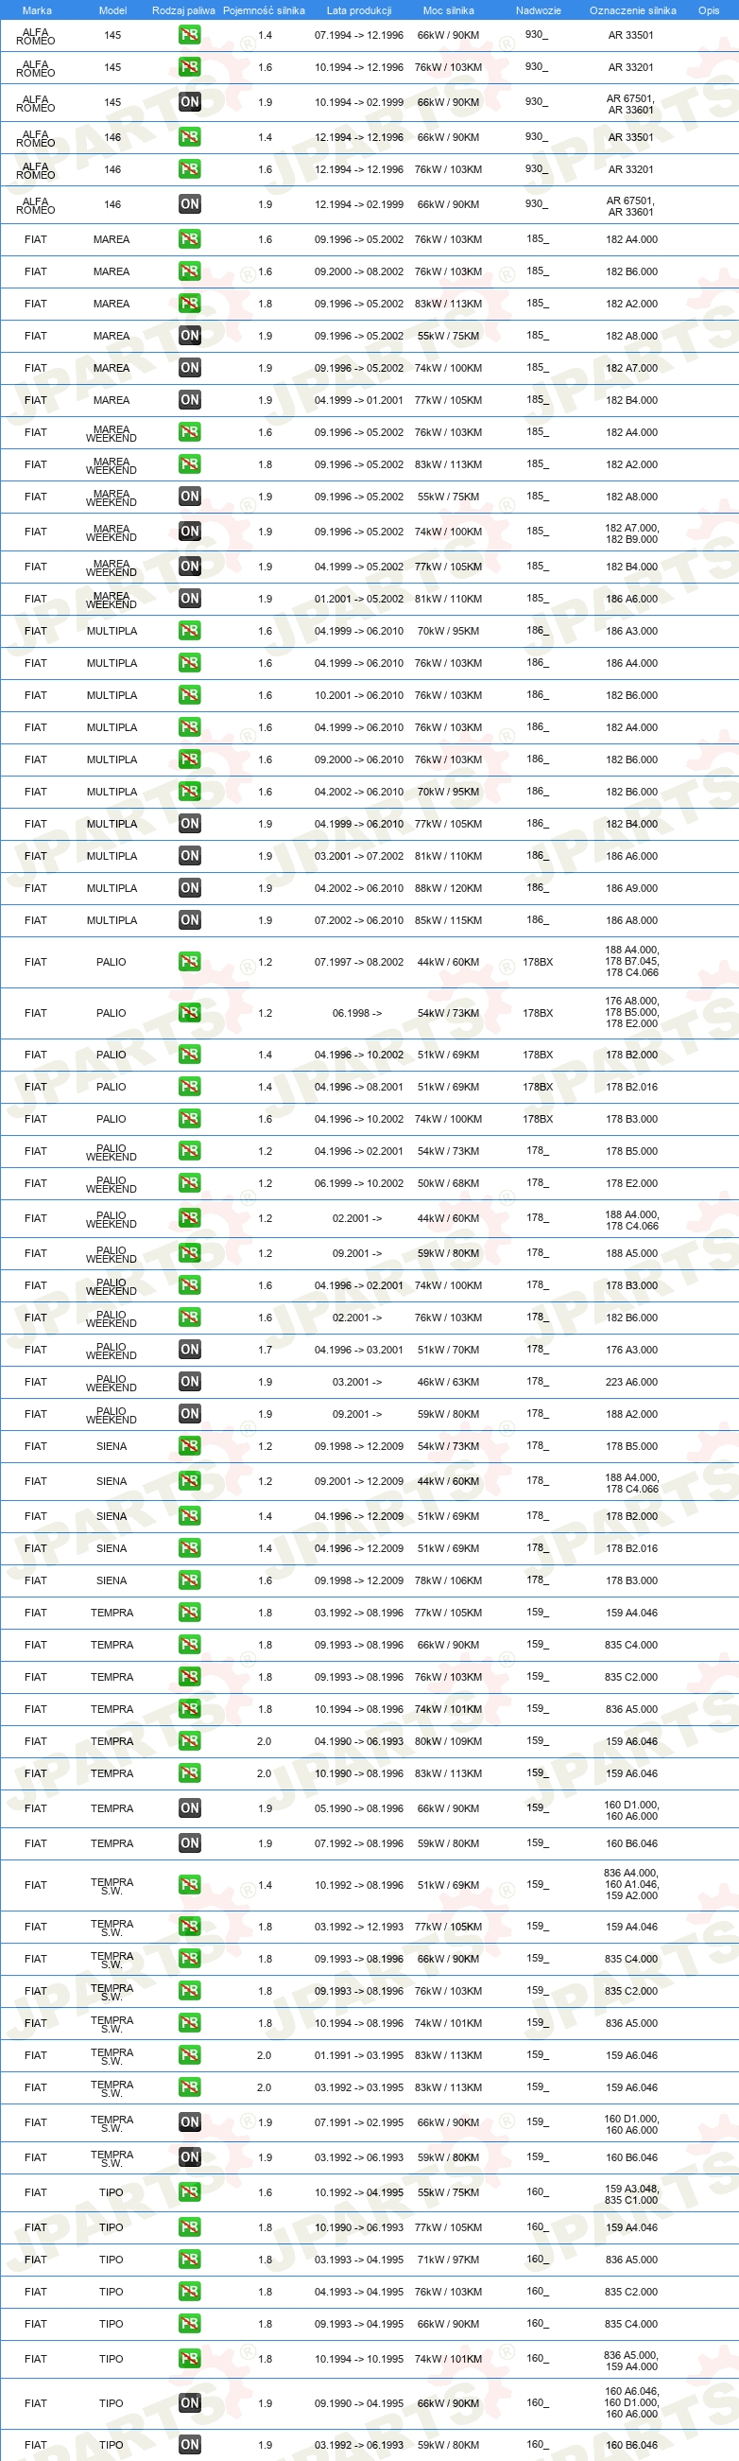The height and width of the screenshot is (2461, 739).
Task: Click the Opis column header
Action: tap(709, 10)
